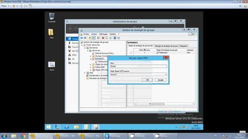The width and height of the screenshot is (248, 139).
Task: Click the VMware full screen icon
Action: click(x=26, y=6)
